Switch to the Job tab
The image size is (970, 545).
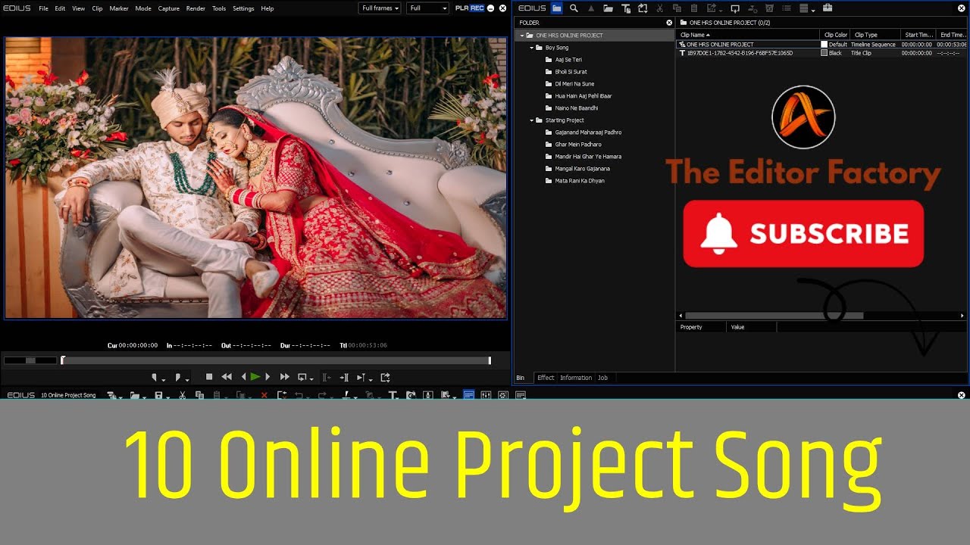(602, 378)
